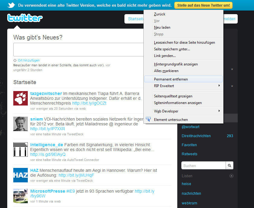Click Stelle auf das Neue Twitter um! button
This screenshot has width=254, height=208.
(203, 5)
